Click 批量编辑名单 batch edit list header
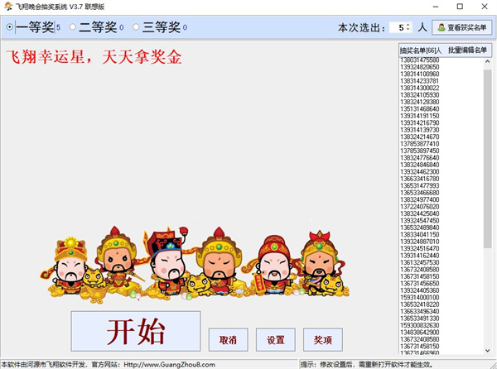This screenshot has height=369, width=497. pyautogui.click(x=467, y=50)
